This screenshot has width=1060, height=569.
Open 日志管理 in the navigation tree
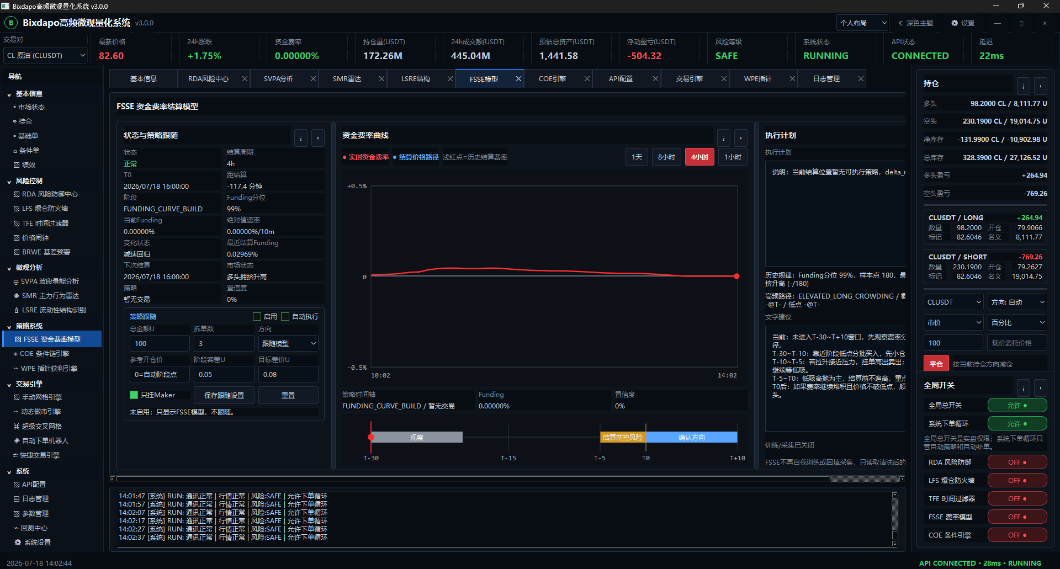31,499
